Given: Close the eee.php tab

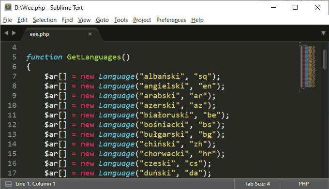Looking at the screenshot, I should coord(90,34).
